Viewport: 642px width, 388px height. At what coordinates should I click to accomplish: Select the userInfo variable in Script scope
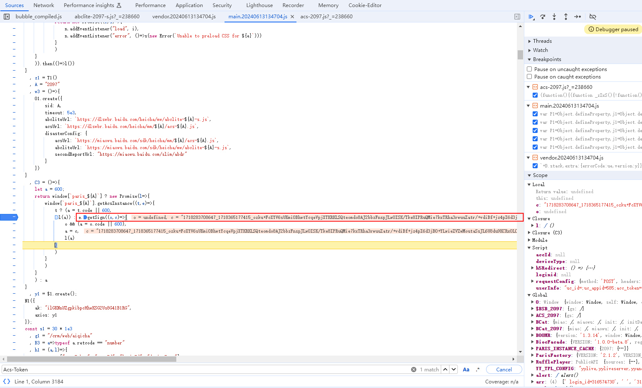coord(547,288)
